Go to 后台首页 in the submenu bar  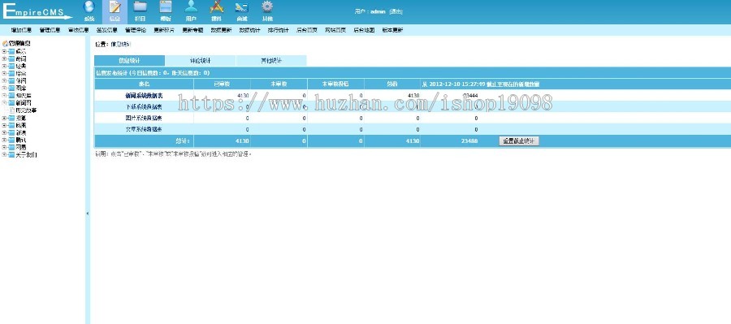307,30
